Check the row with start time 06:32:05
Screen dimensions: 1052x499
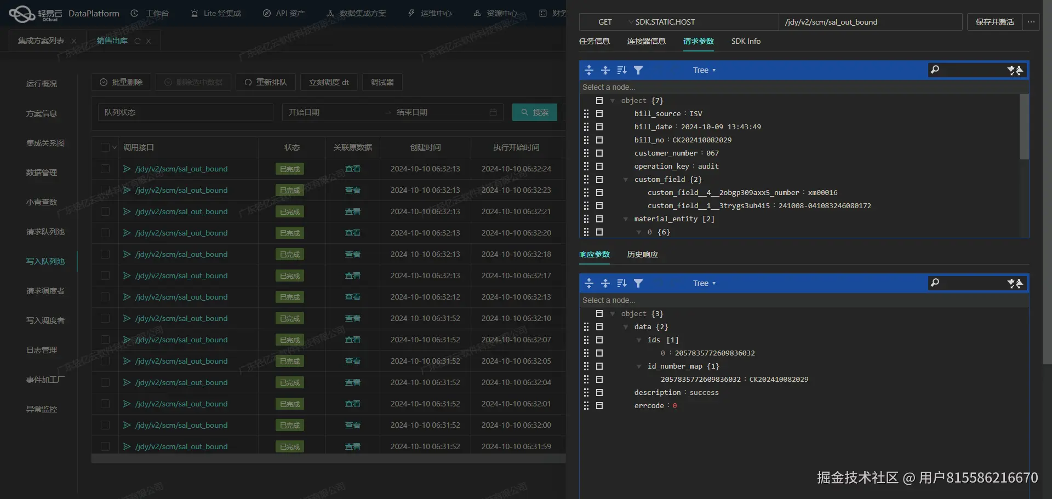pos(105,361)
